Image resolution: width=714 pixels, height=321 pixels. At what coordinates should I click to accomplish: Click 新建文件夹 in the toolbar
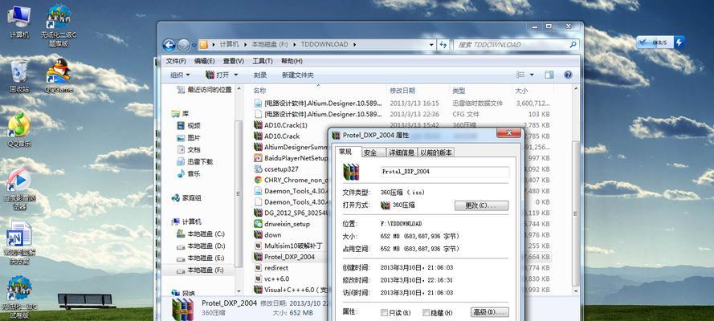click(x=298, y=75)
